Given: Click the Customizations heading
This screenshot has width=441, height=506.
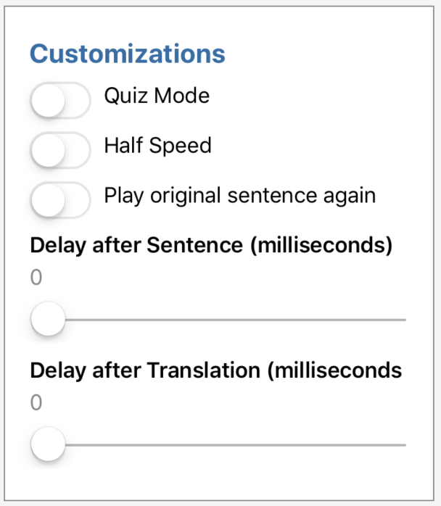Looking at the screenshot, I should pyautogui.click(x=128, y=54).
